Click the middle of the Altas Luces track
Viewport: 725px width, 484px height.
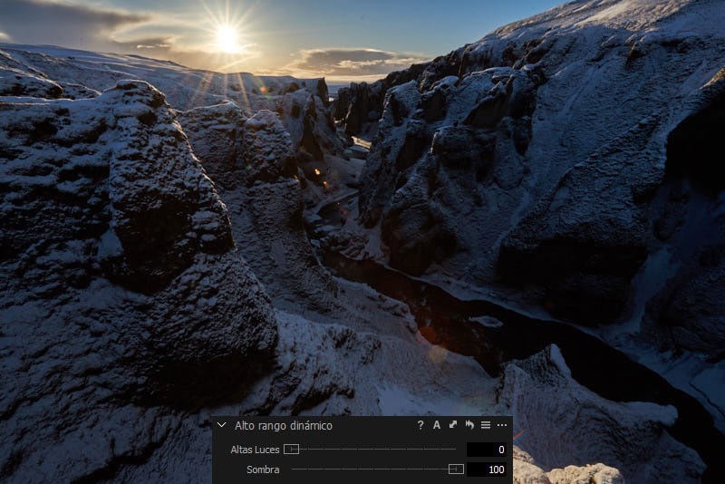[373, 449]
